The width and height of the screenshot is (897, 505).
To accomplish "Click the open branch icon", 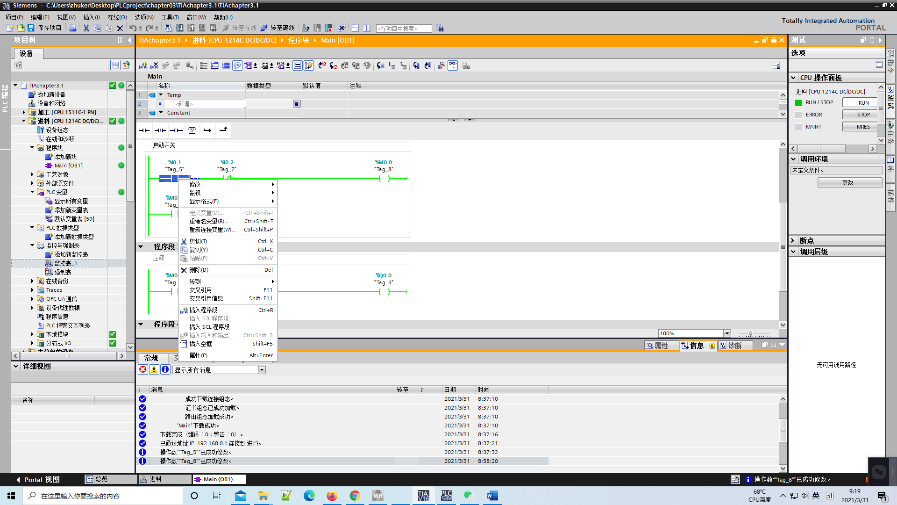I will [x=207, y=130].
